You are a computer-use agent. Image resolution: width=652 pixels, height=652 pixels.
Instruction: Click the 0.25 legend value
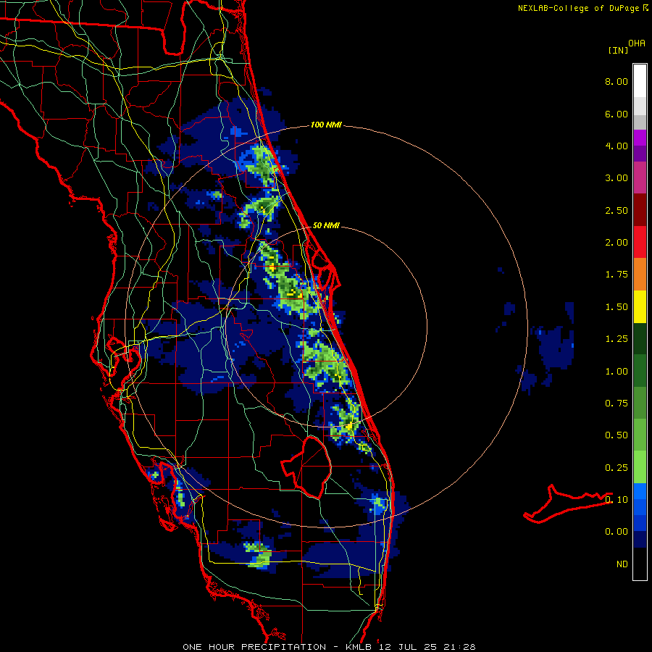[617, 468]
